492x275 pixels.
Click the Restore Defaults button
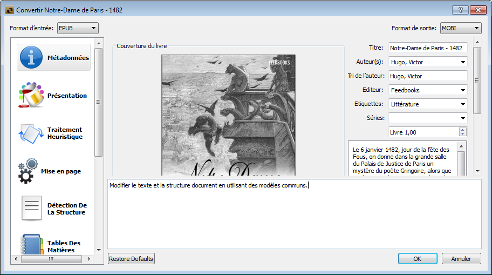tap(131, 259)
